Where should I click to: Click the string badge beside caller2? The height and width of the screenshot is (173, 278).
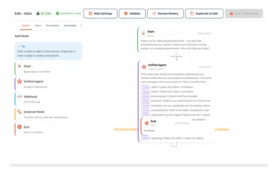click(x=146, y=92)
